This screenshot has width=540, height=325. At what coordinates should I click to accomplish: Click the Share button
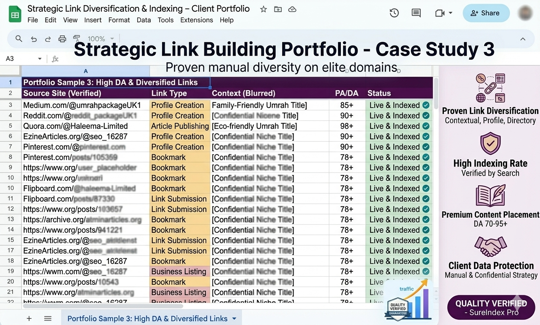[486, 13]
